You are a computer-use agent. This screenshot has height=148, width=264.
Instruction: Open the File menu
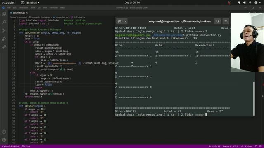(9, 7)
